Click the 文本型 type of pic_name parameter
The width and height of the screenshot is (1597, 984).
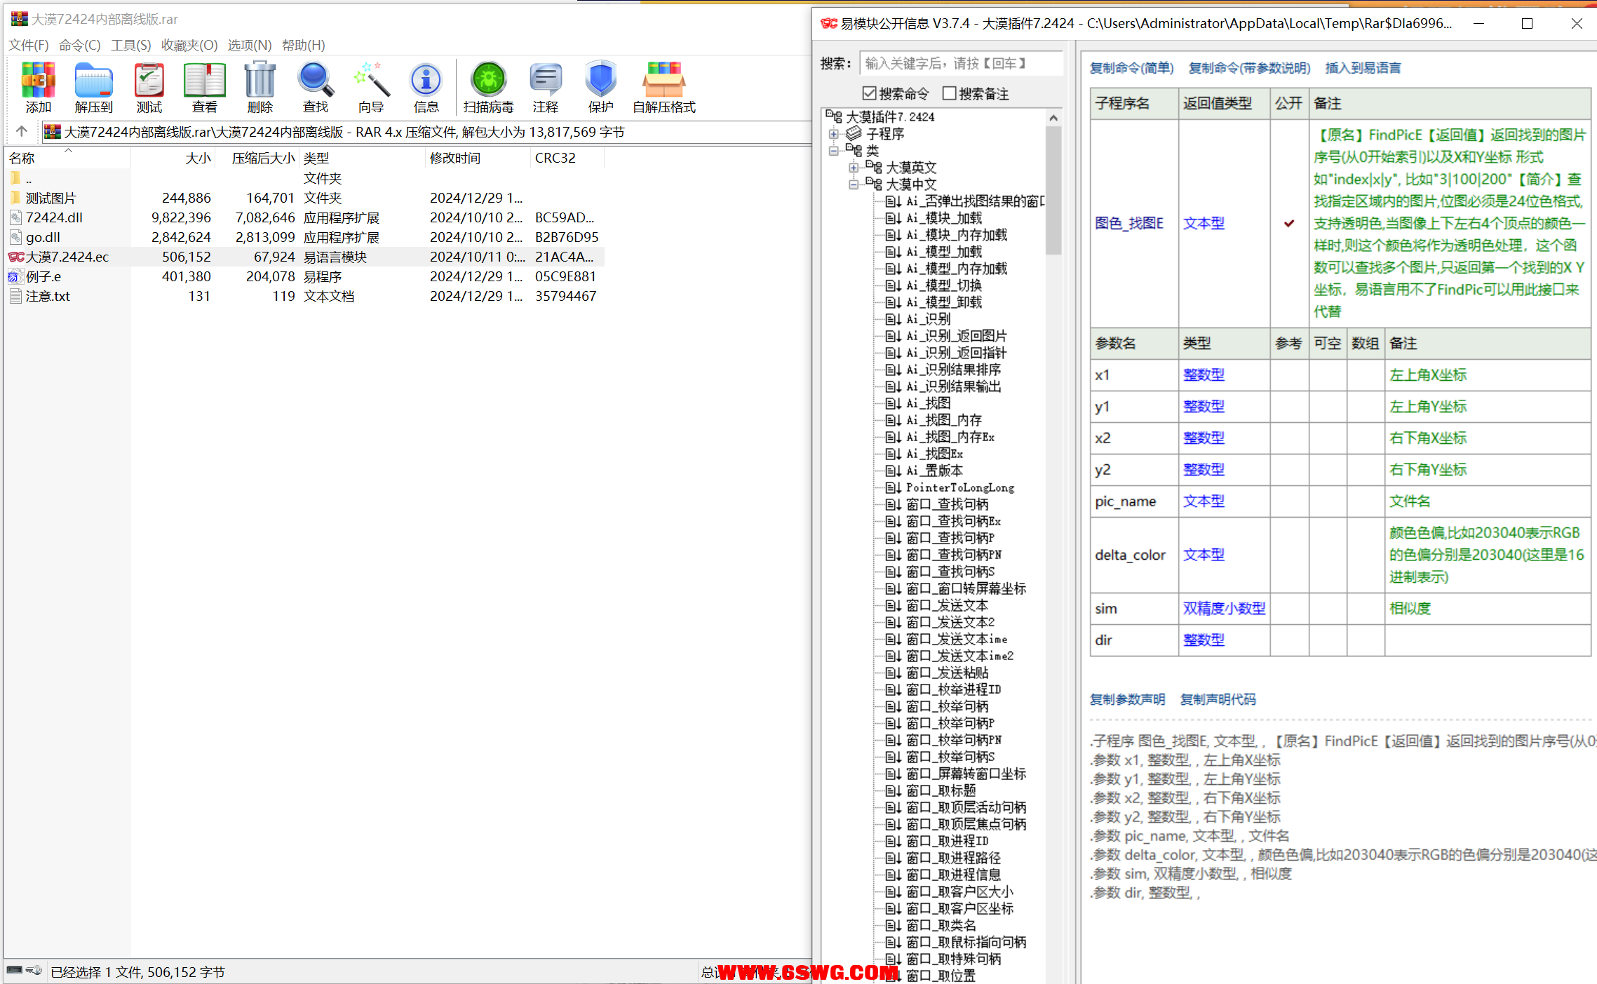coord(1204,501)
